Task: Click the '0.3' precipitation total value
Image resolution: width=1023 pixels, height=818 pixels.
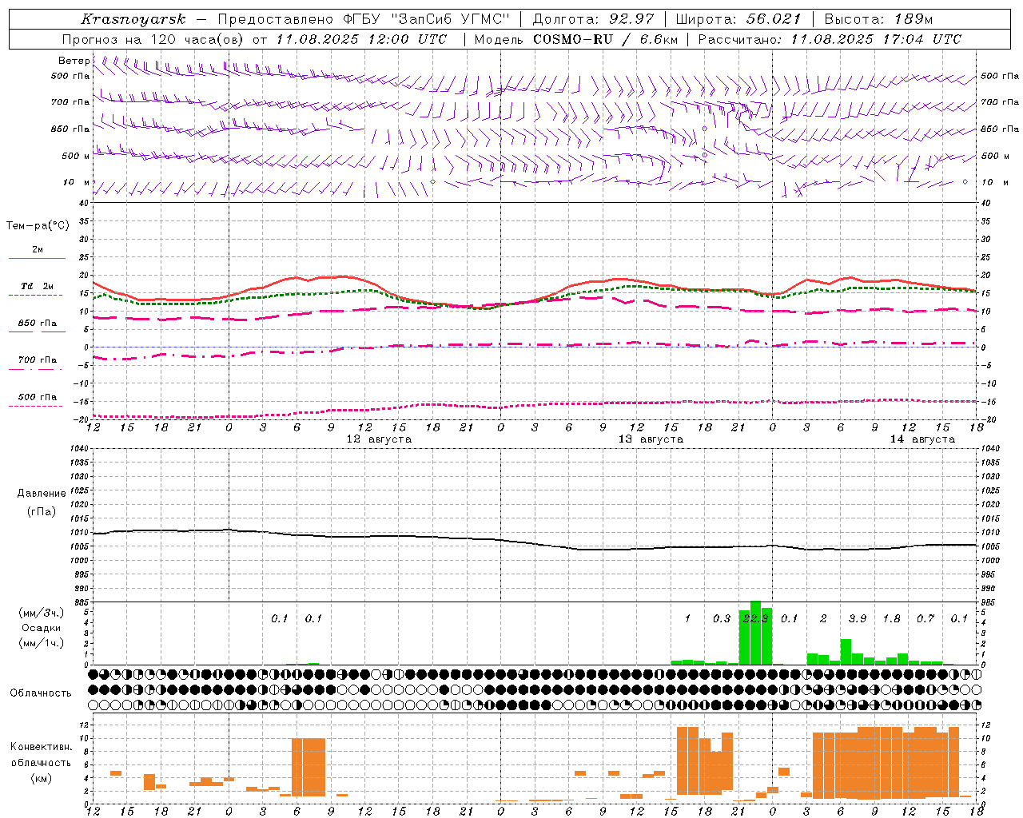Action: (722, 618)
